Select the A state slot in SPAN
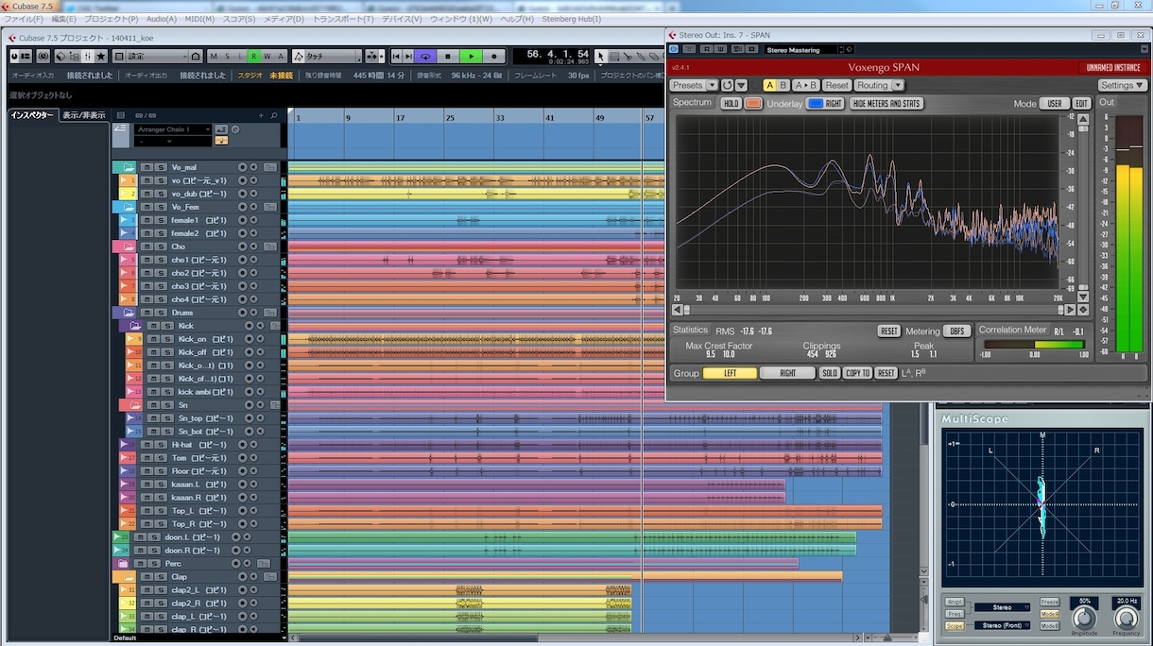Viewport: 1153px width, 646px height. (769, 85)
